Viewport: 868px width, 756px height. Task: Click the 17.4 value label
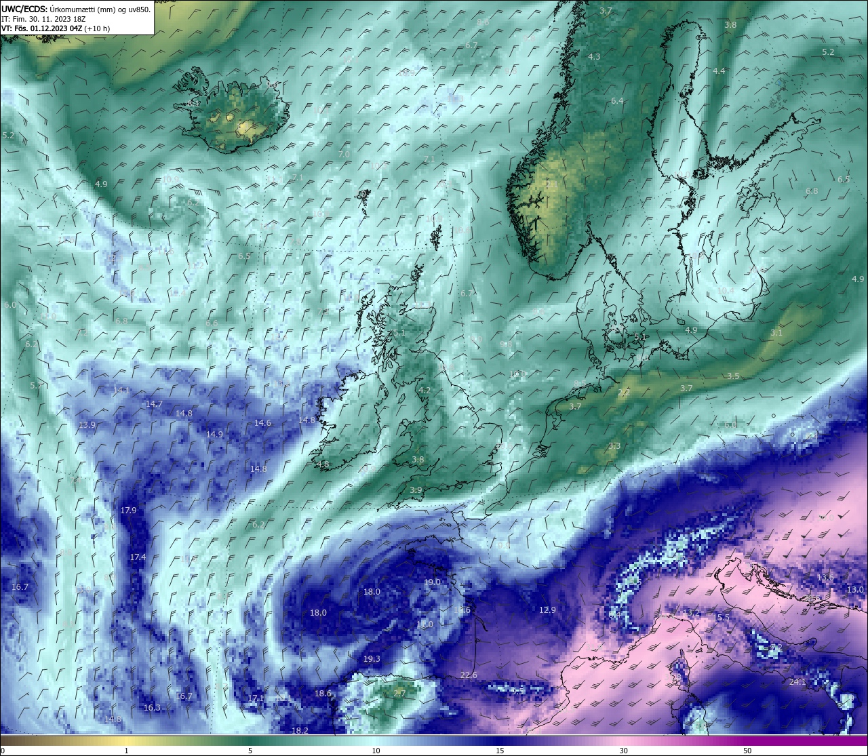coord(138,557)
